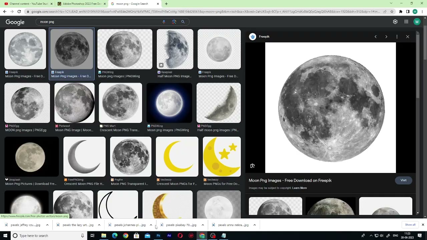This screenshot has height=240, width=427.
Task: Click the ENG language indicator
Action: coord(395,236)
